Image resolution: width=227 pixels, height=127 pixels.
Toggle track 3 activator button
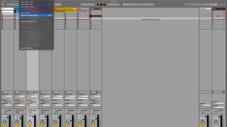[x=29, y=126]
